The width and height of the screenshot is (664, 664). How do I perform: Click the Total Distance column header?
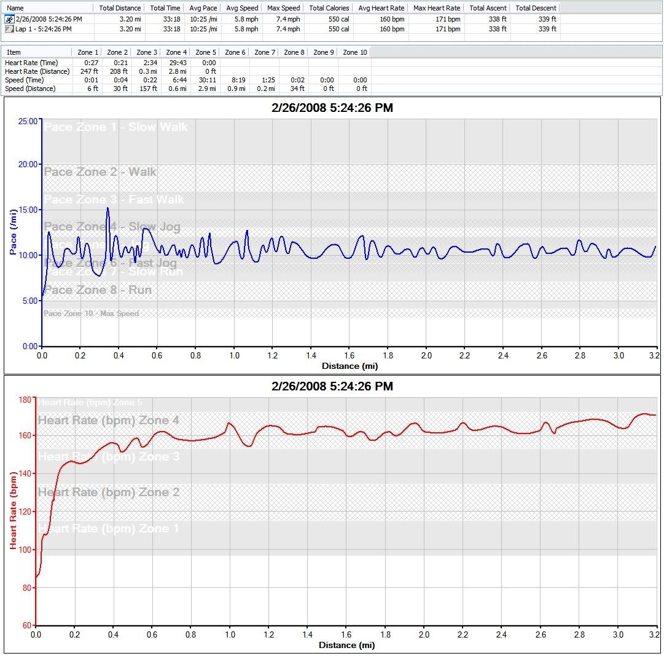pos(120,8)
